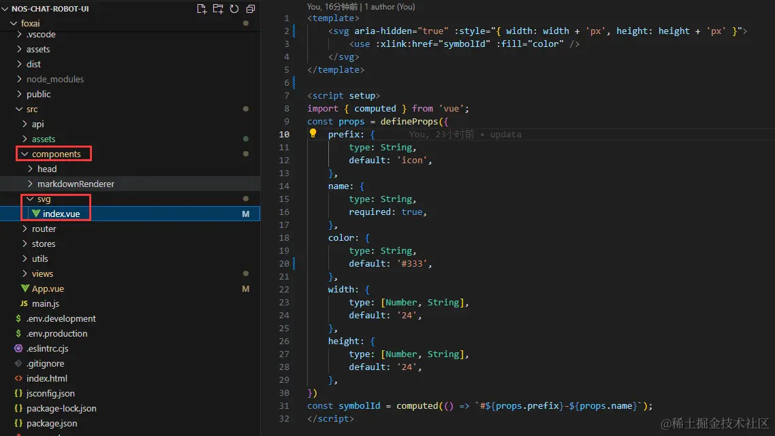Expand the .vscode folder
The width and height of the screenshot is (775, 436).
click(x=19, y=35)
